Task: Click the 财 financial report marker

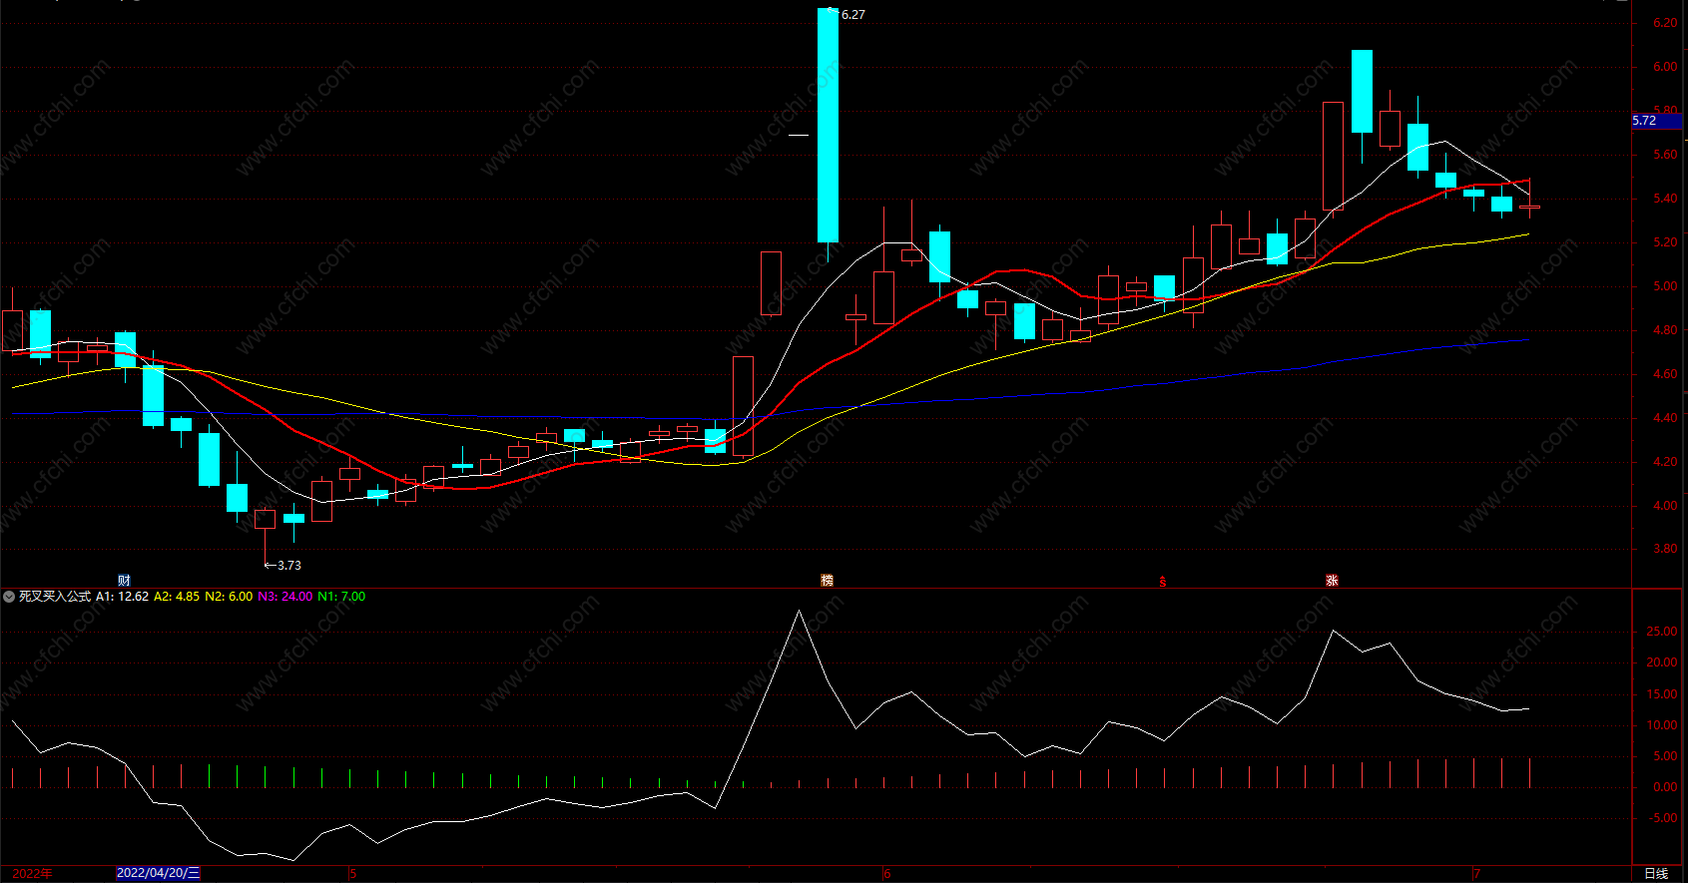Action: pyautogui.click(x=124, y=581)
